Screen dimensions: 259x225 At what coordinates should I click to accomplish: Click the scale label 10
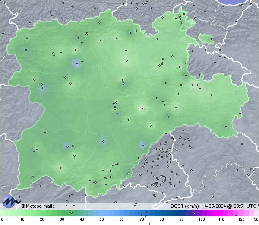(x=22, y=219)
